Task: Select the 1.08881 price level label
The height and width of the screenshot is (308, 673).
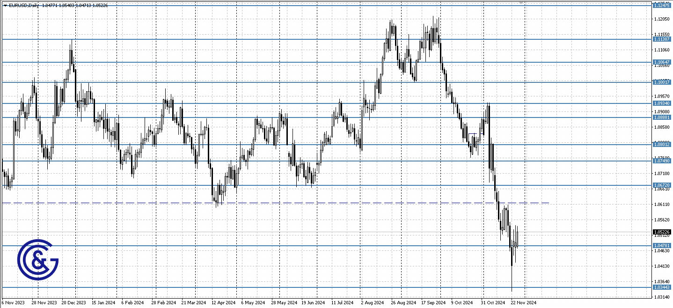Action: coord(662,117)
